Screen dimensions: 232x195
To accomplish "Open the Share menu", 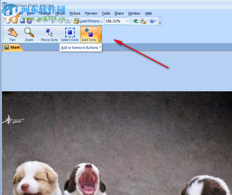I will (x=119, y=13).
